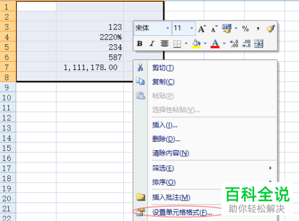Open the 排序(O) submenu
The width and height of the screenshot is (299, 221).
205,182
